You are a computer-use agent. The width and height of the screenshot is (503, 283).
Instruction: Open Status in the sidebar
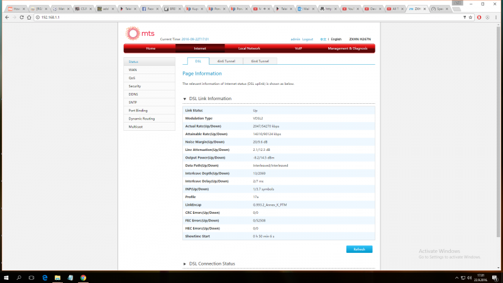coord(150,62)
